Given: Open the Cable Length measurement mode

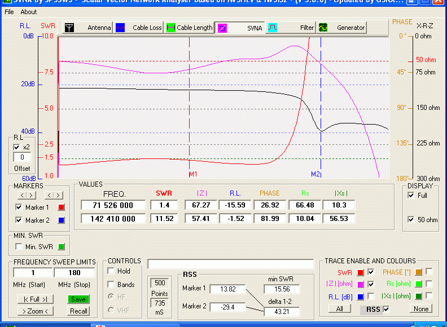Looking at the screenshot, I should (x=190, y=27).
